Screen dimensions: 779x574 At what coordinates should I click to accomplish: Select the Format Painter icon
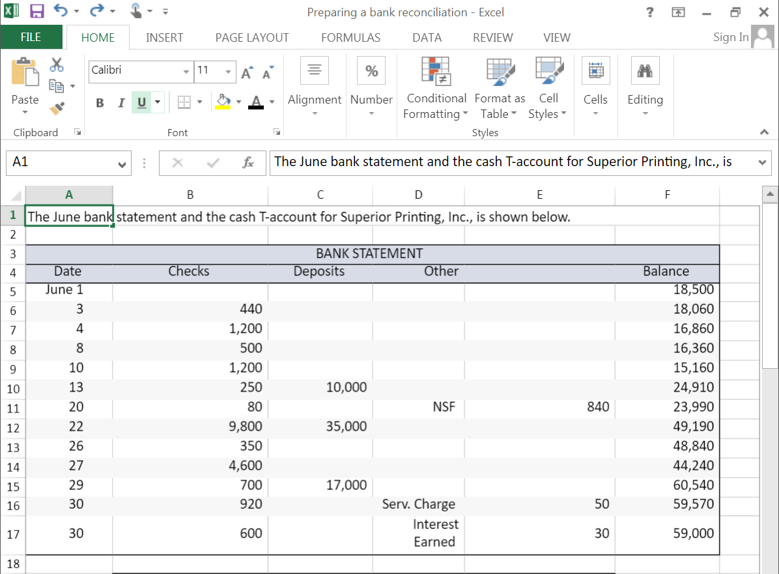[57, 108]
